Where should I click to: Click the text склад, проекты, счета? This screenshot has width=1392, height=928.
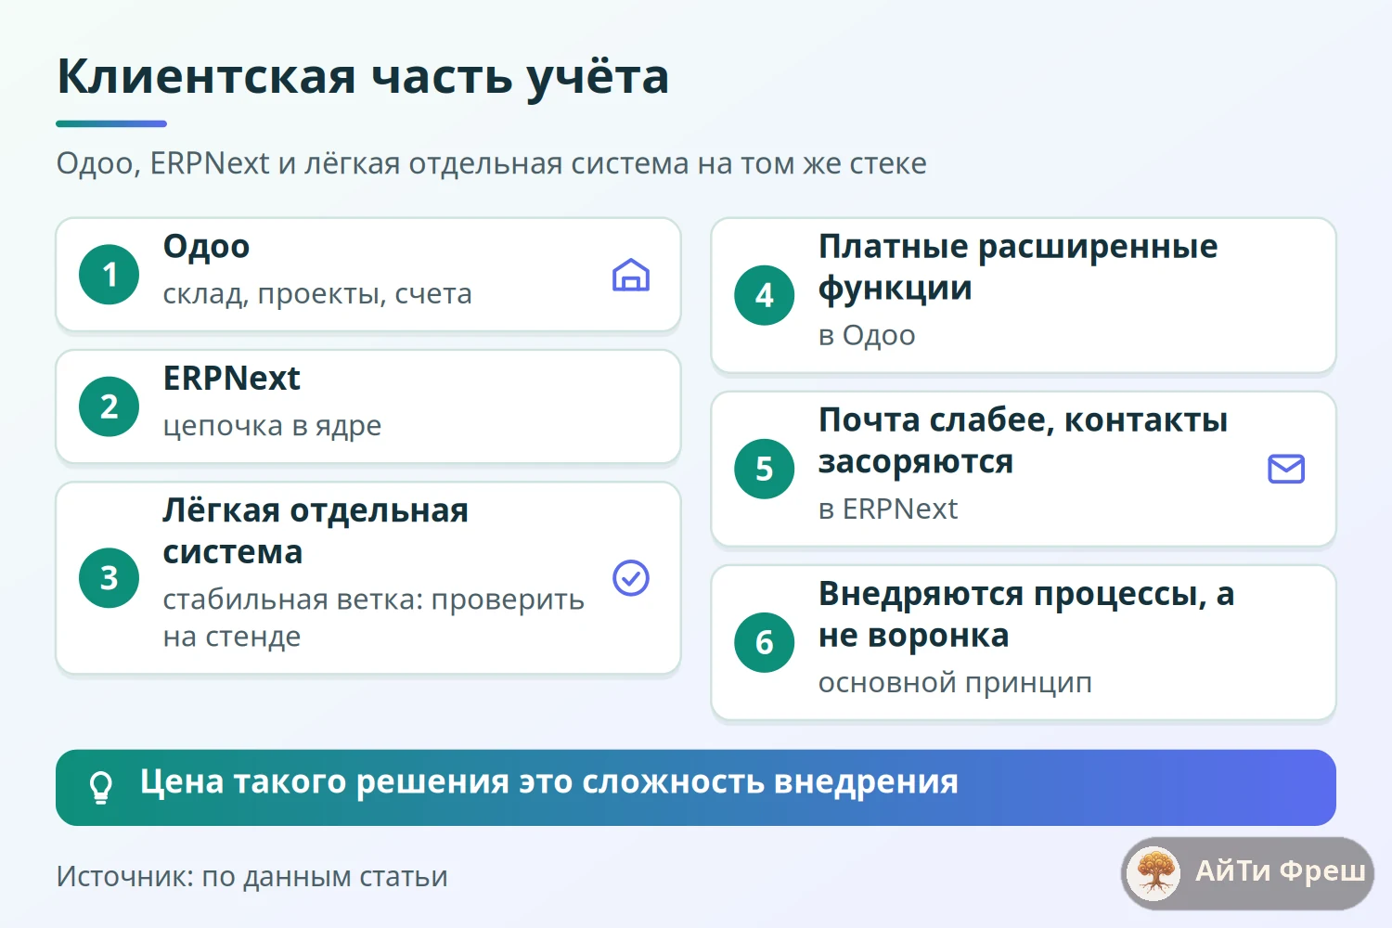317,294
